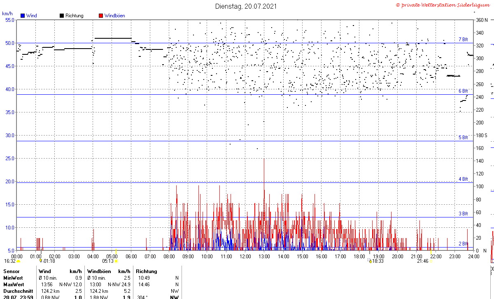The image size is (494, 299).
Task: Select the Wind legend label
Action: tap(31, 16)
